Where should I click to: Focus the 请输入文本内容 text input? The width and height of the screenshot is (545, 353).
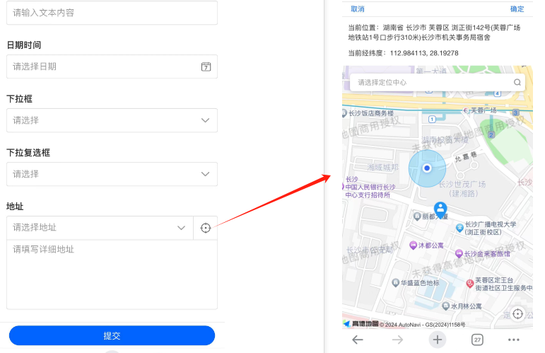pos(112,13)
